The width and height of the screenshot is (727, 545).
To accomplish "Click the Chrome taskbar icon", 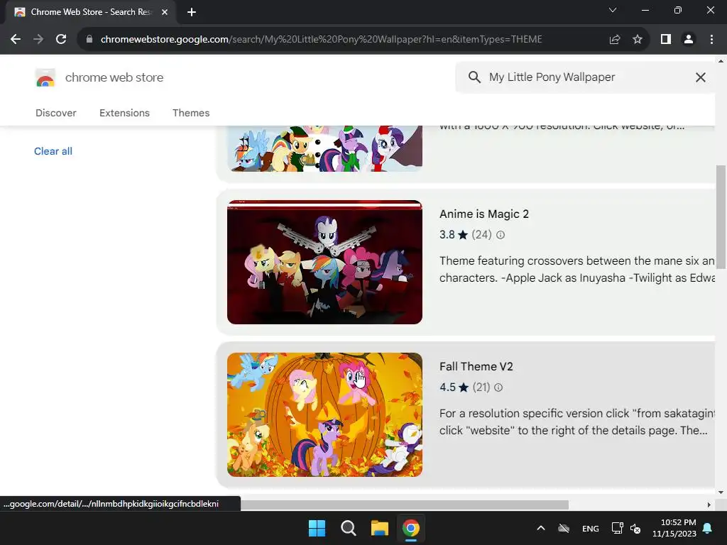I will [x=411, y=528].
